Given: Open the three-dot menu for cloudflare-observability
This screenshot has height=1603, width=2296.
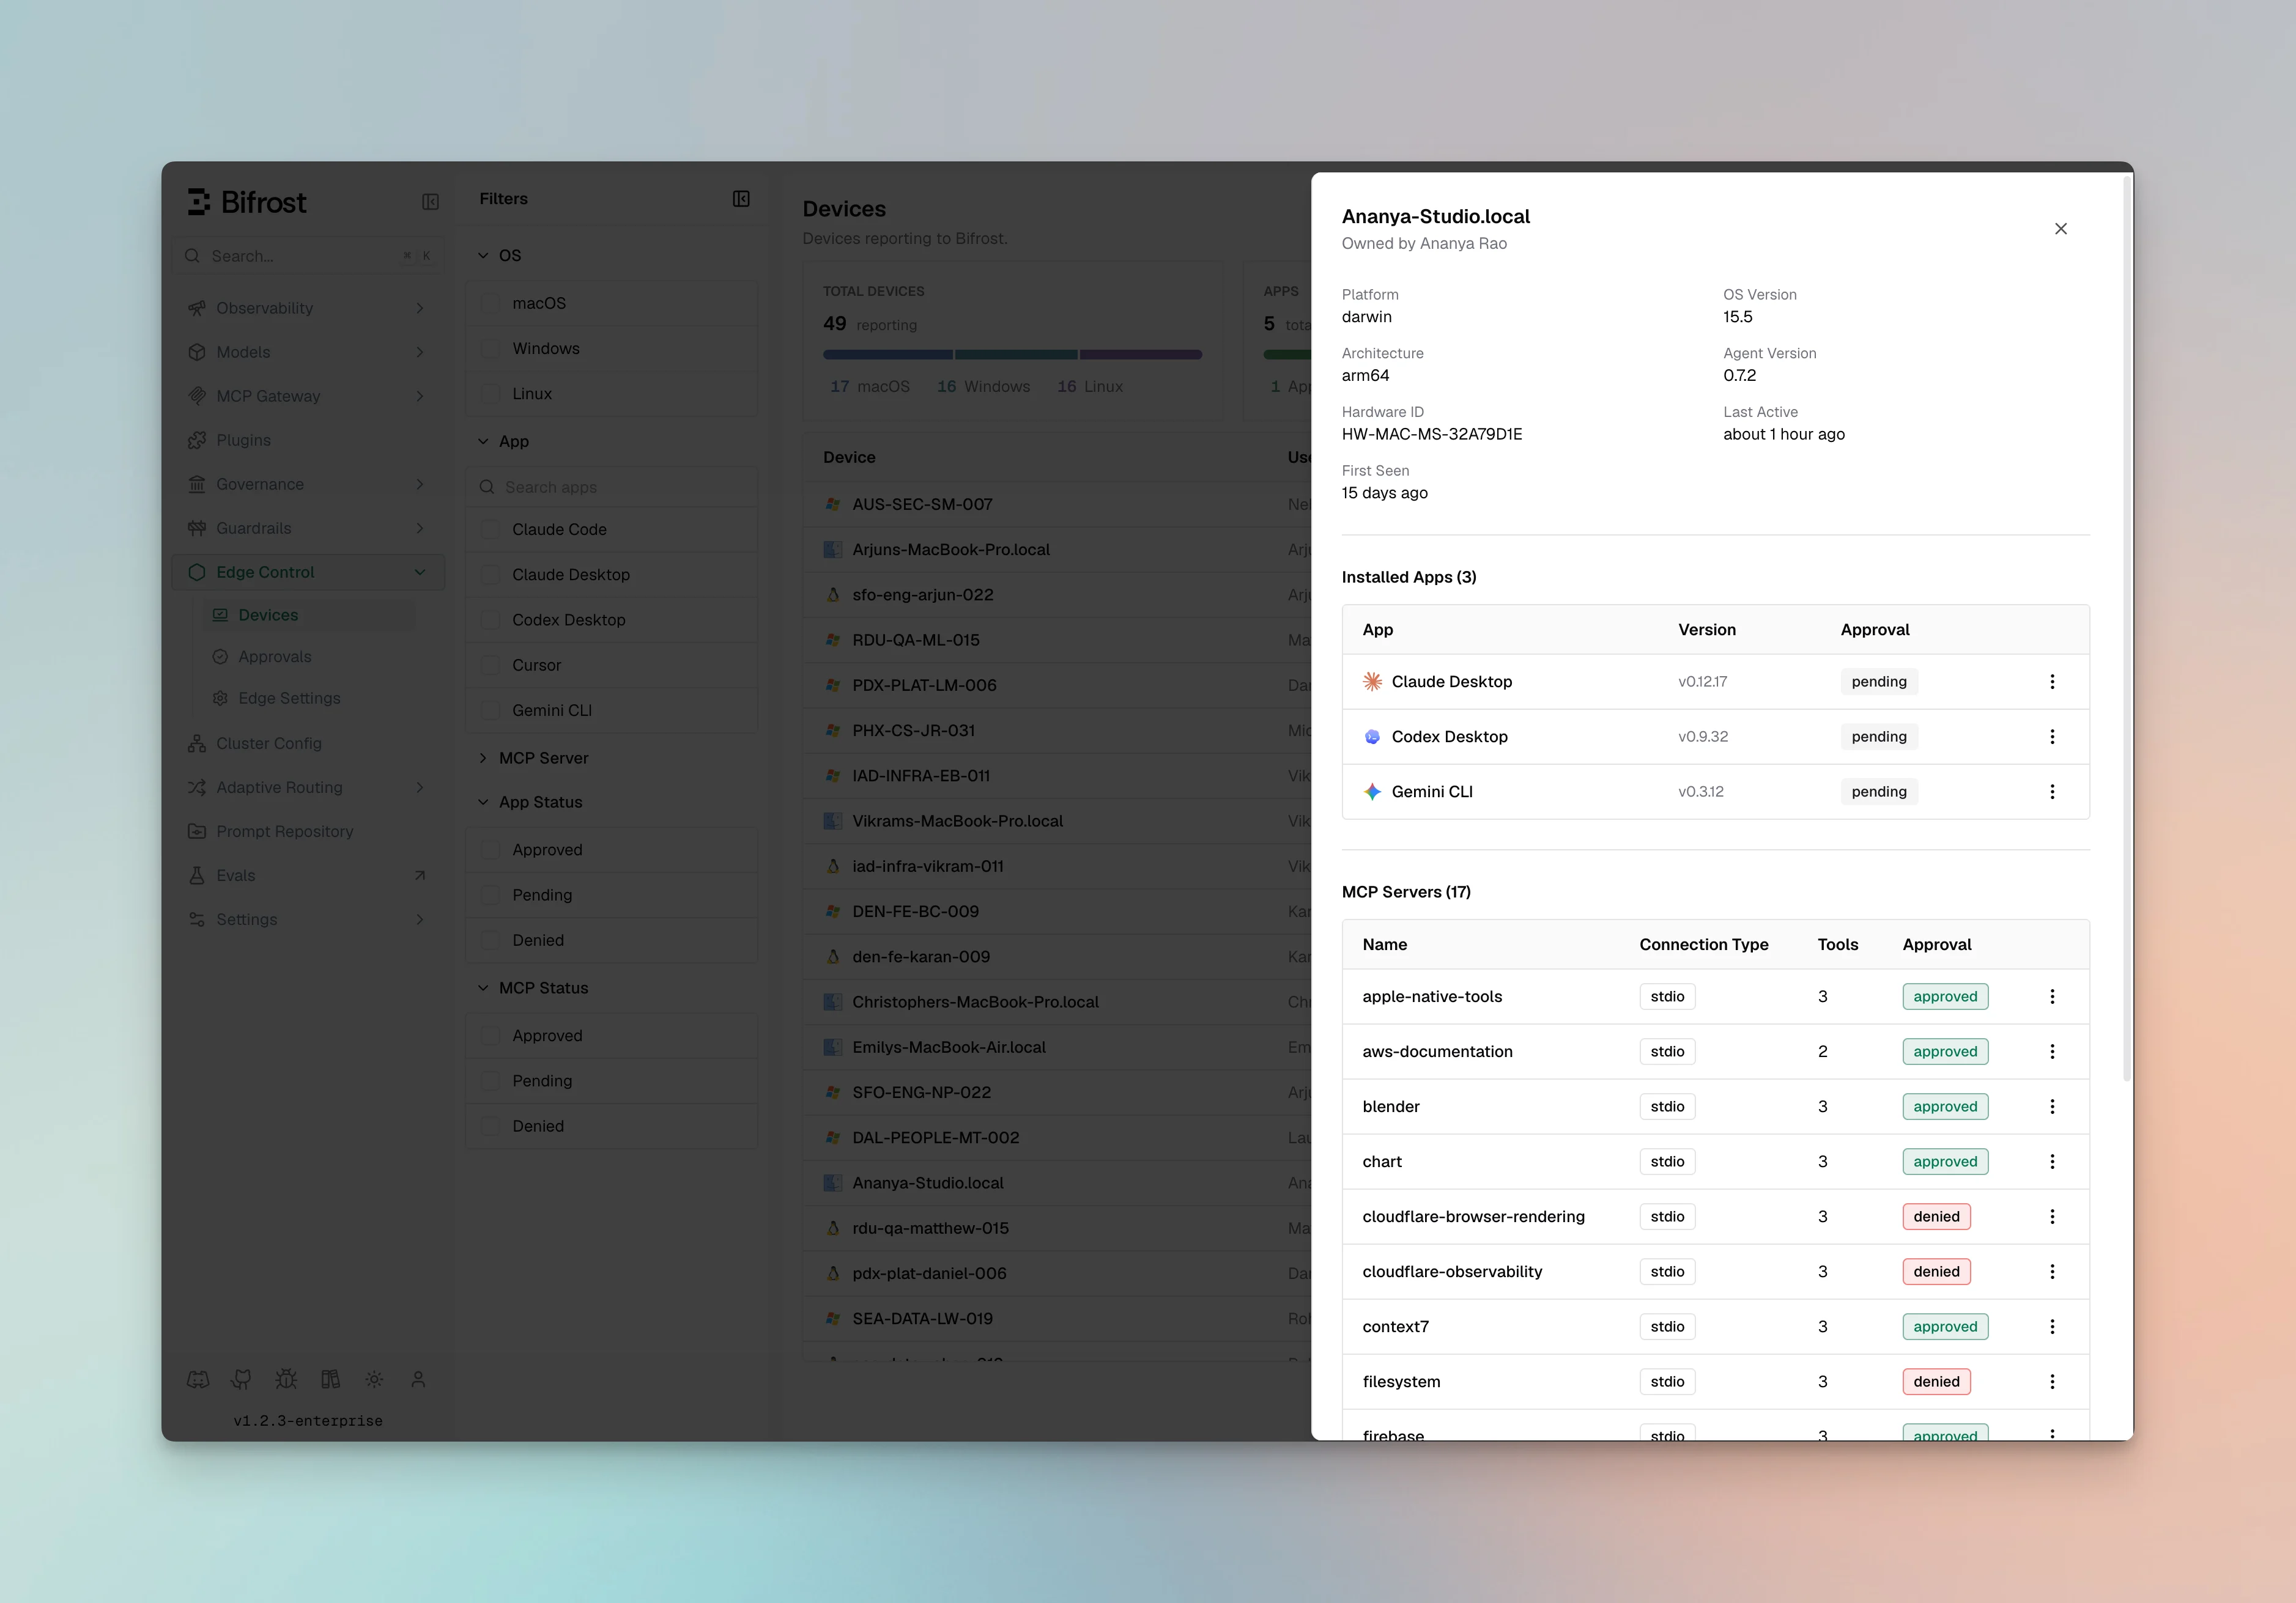Looking at the screenshot, I should tap(2052, 1271).
